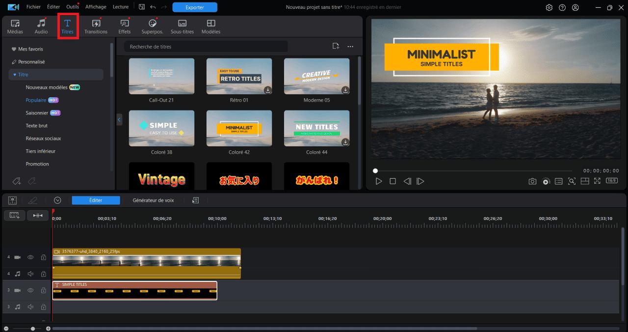
Task: Open Mes favoris in the sidebar
Action: tap(30, 49)
